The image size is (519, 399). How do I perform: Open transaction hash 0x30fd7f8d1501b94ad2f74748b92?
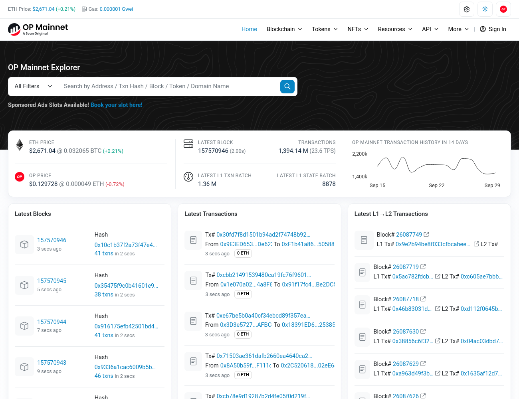[263, 235]
